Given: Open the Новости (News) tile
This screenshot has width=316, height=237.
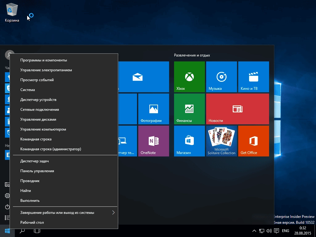Looking at the screenshot, I should pos(238,109).
